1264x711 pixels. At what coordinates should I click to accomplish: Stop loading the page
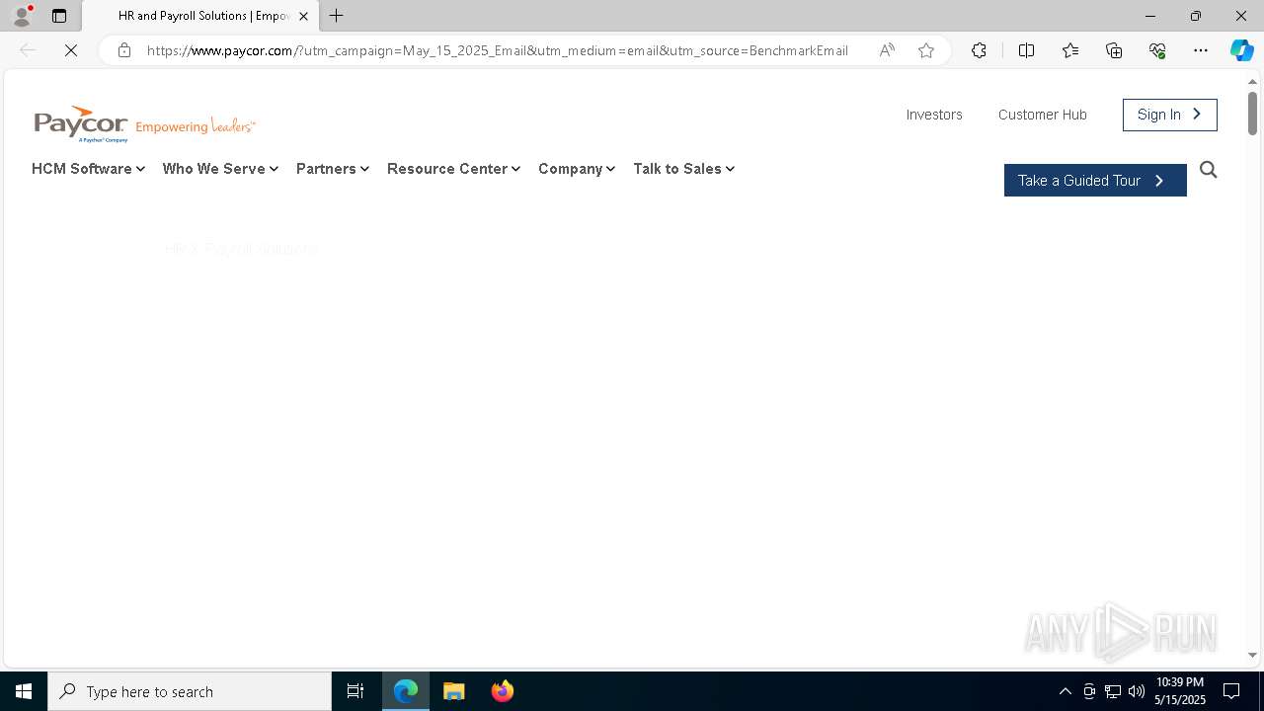click(71, 50)
